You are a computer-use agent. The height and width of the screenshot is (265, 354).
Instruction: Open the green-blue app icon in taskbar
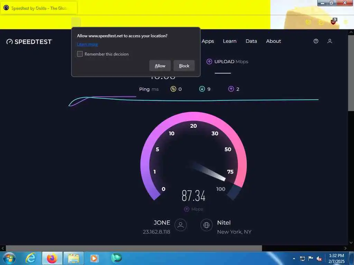point(116,257)
